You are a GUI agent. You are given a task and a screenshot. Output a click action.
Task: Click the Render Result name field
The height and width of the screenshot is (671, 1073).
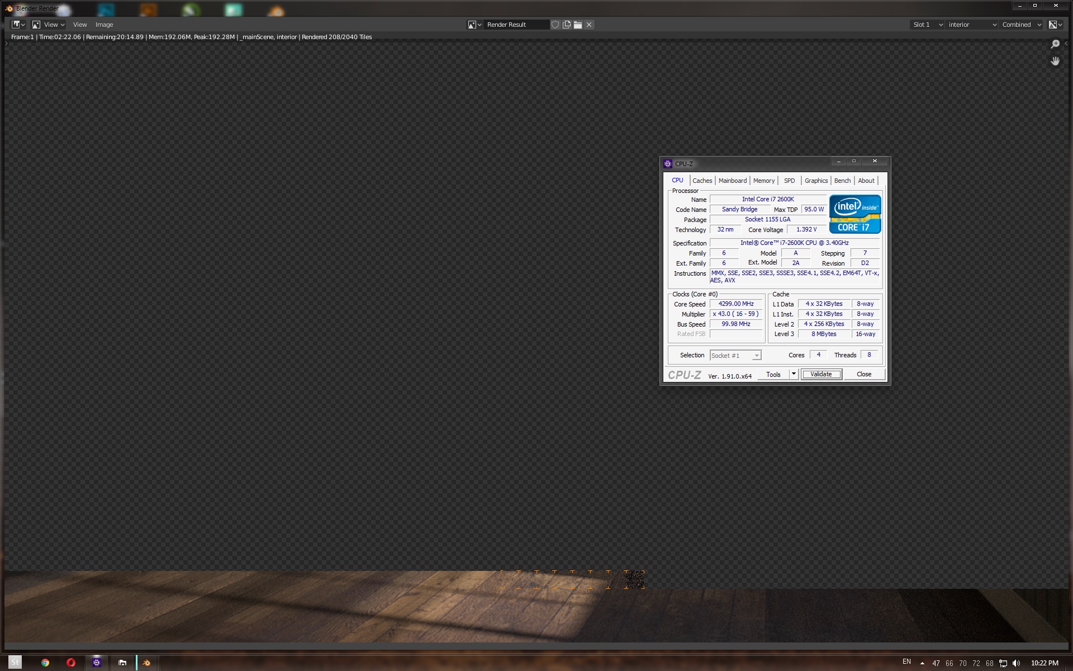[516, 25]
